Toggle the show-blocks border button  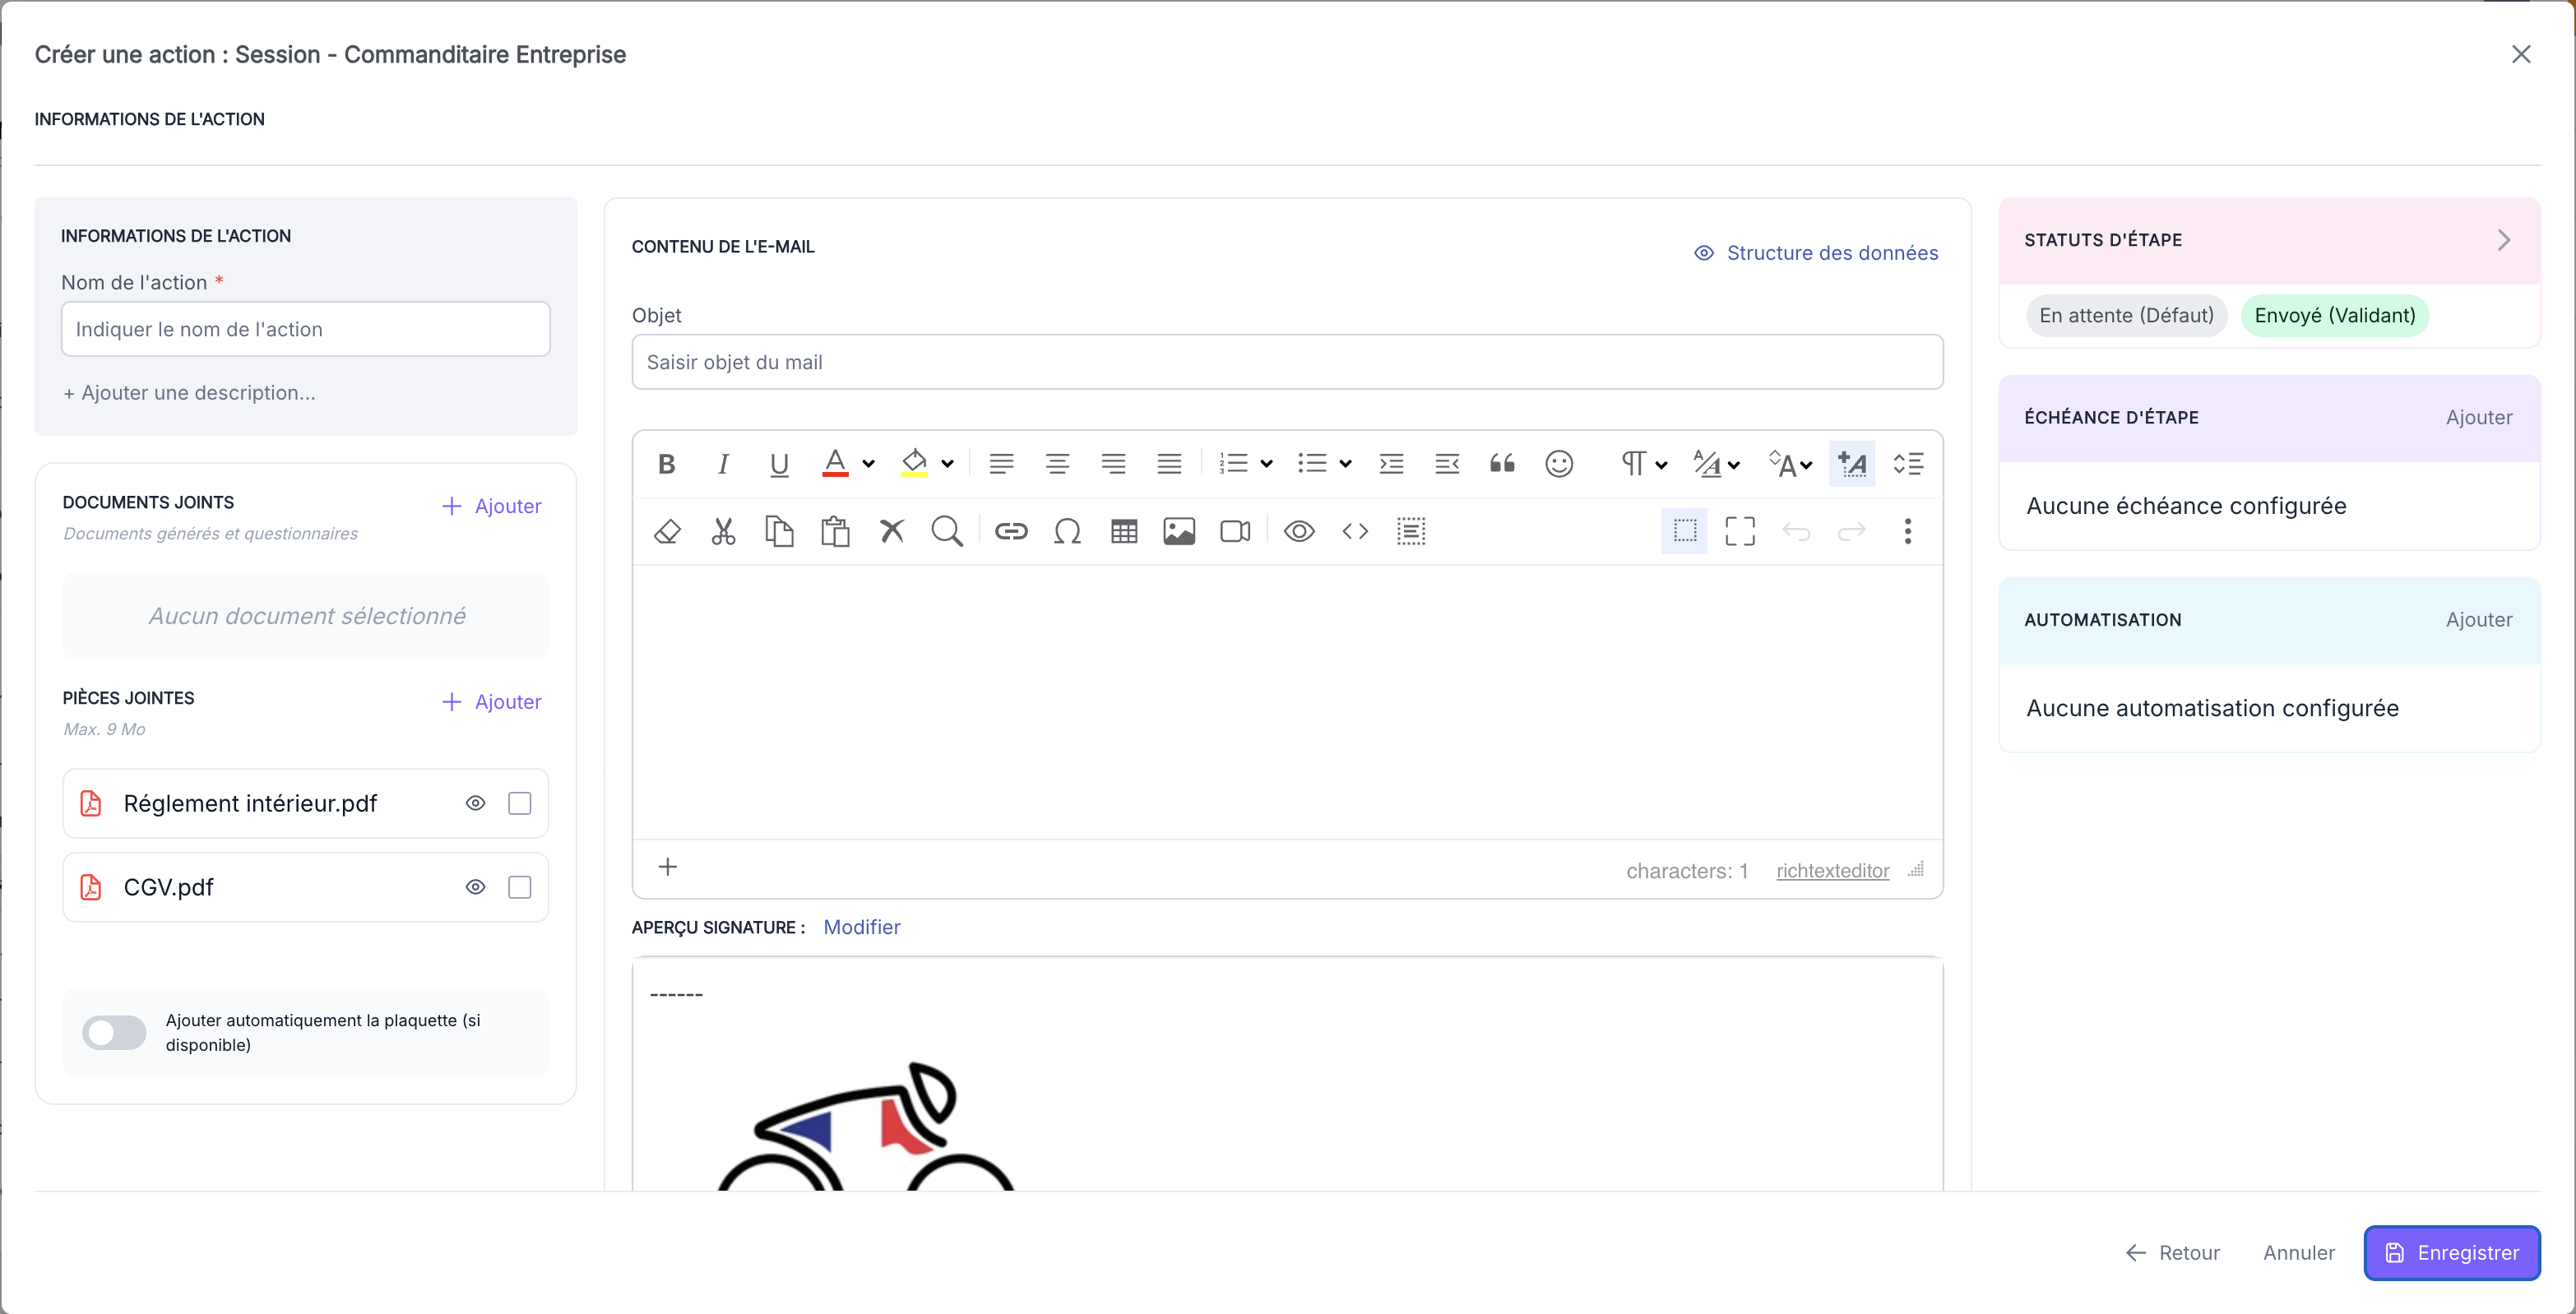[x=1684, y=531]
